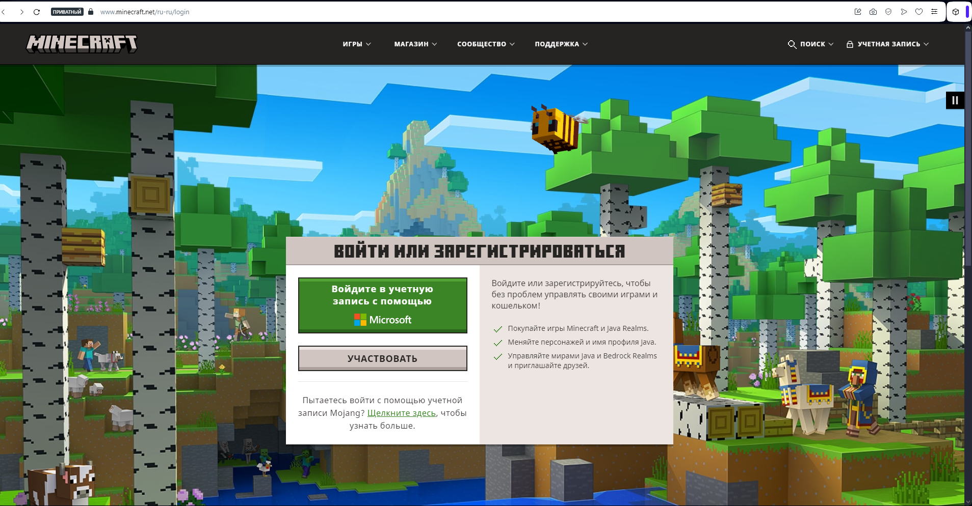Go forward to the next page

[22, 12]
